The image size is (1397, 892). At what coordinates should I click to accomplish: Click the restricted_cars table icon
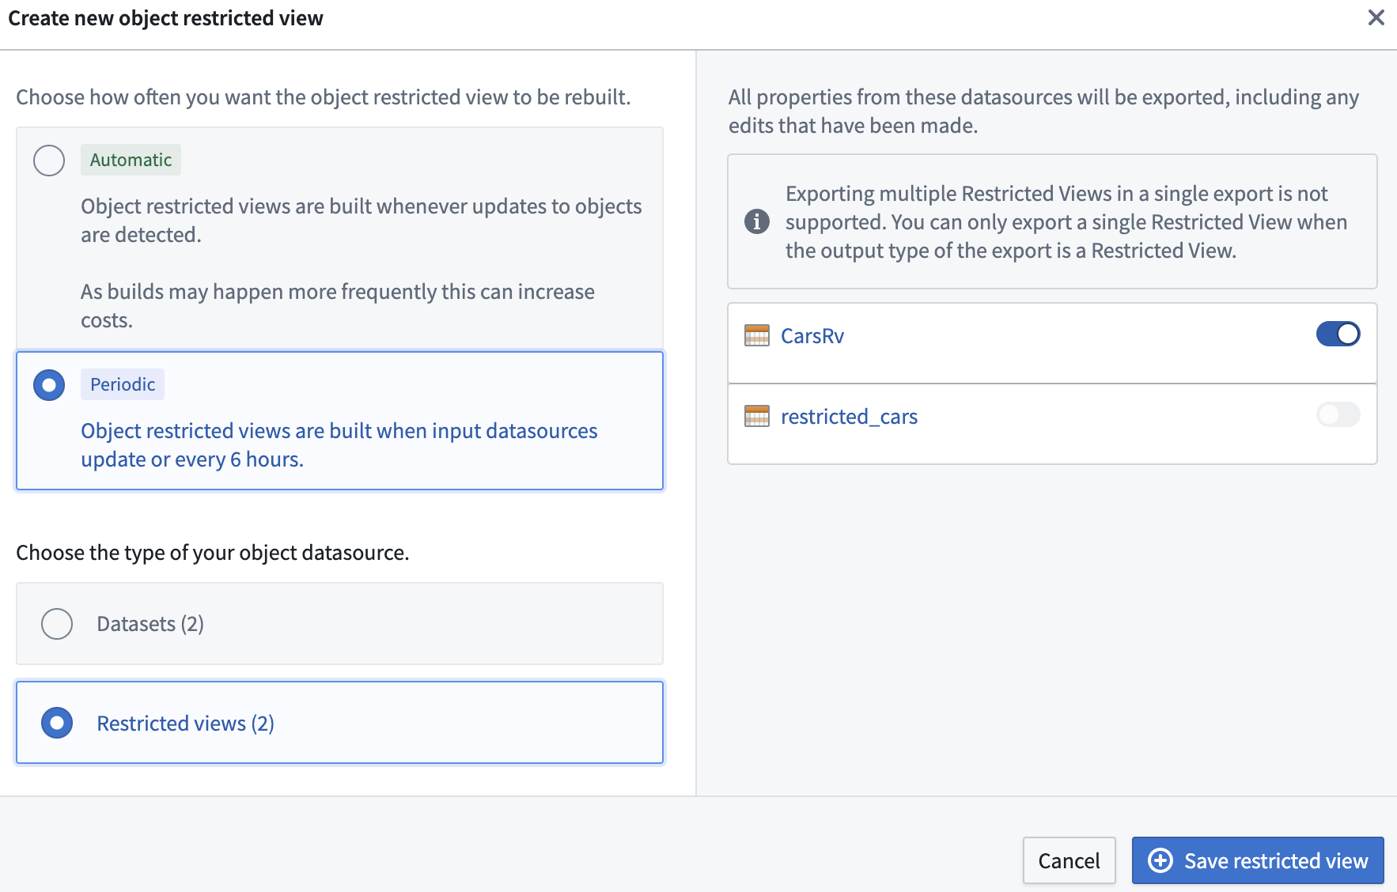pos(757,416)
